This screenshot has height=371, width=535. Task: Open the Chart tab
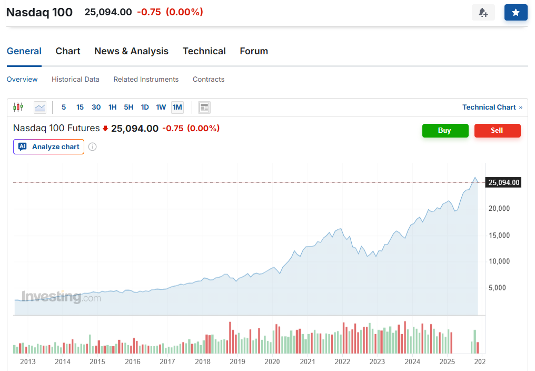68,51
